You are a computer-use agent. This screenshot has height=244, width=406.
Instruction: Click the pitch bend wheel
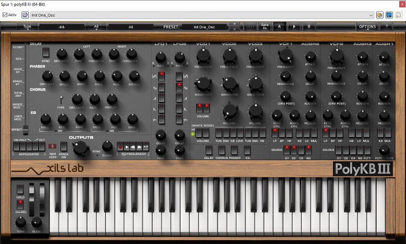tap(31, 200)
